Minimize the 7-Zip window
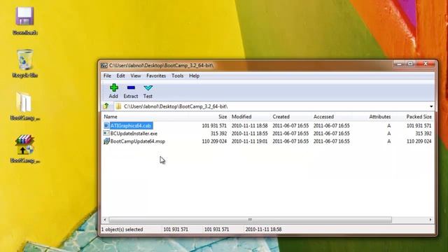 click(x=400, y=64)
